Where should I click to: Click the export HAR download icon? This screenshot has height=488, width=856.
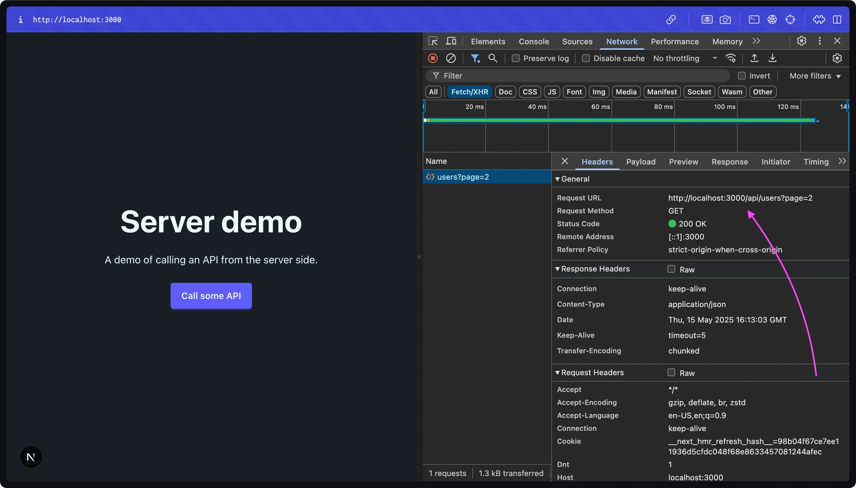[x=773, y=58]
